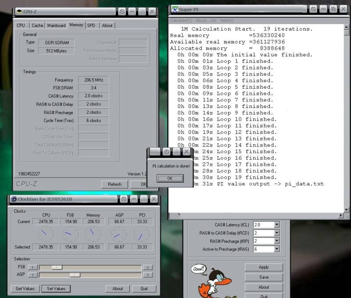Click the FSB slider thumb in ClockGen
351x298 pixels.
click(x=57, y=267)
